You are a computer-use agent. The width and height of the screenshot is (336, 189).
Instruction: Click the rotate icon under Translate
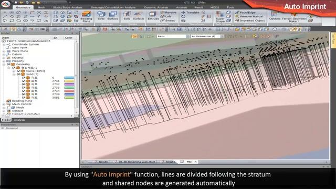(x=183, y=16)
